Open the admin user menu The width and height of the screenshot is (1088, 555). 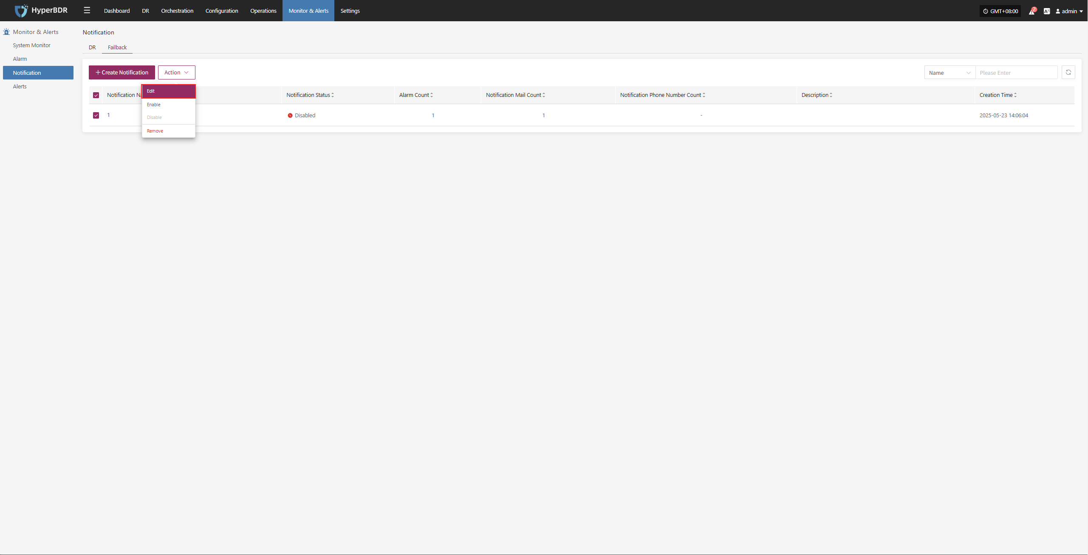1069,11
